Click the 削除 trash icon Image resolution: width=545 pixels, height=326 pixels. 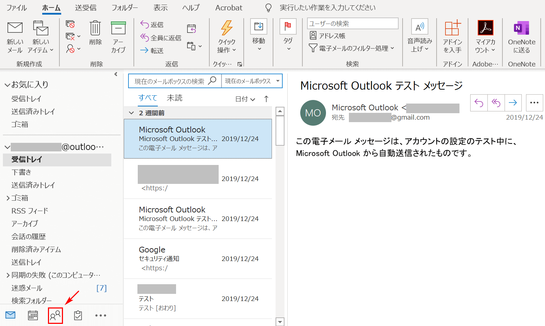(95, 33)
